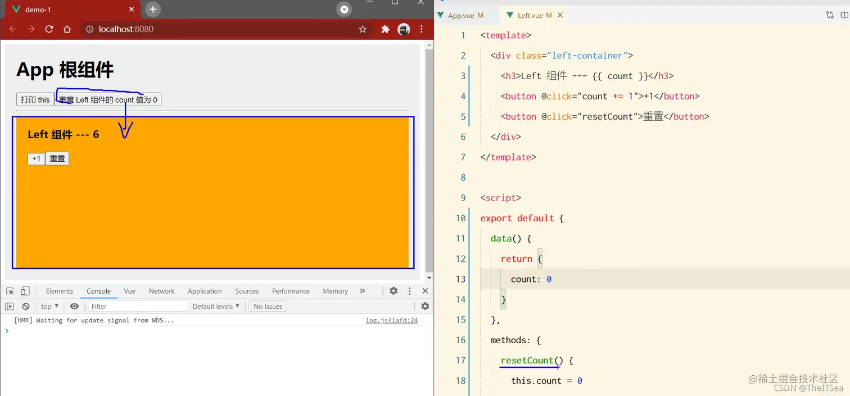850x396 pixels.
Task: Close the Left.vue editor tab
Action: tap(560, 15)
